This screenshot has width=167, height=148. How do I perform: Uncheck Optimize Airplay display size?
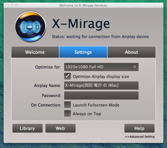67,76
